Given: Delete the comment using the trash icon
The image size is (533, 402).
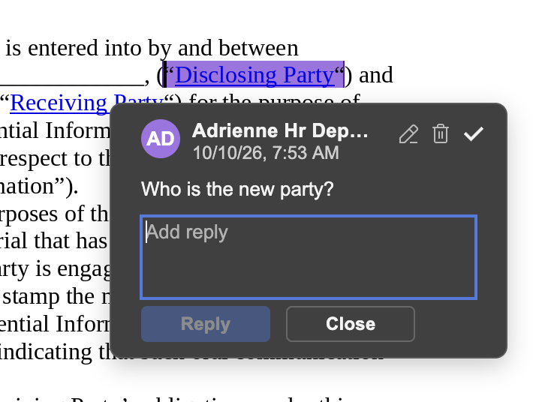Looking at the screenshot, I should point(441,133).
